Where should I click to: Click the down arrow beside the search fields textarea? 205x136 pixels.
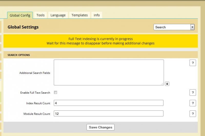pyautogui.click(x=167, y=84)
